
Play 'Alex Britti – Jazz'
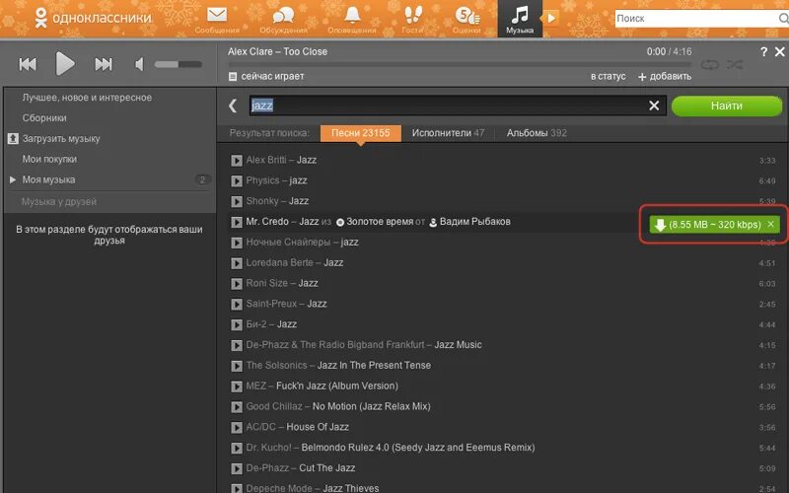click(237, 161)
